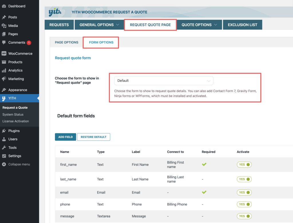
Task: Click the Connect to column header
Action: pos(175,152)
